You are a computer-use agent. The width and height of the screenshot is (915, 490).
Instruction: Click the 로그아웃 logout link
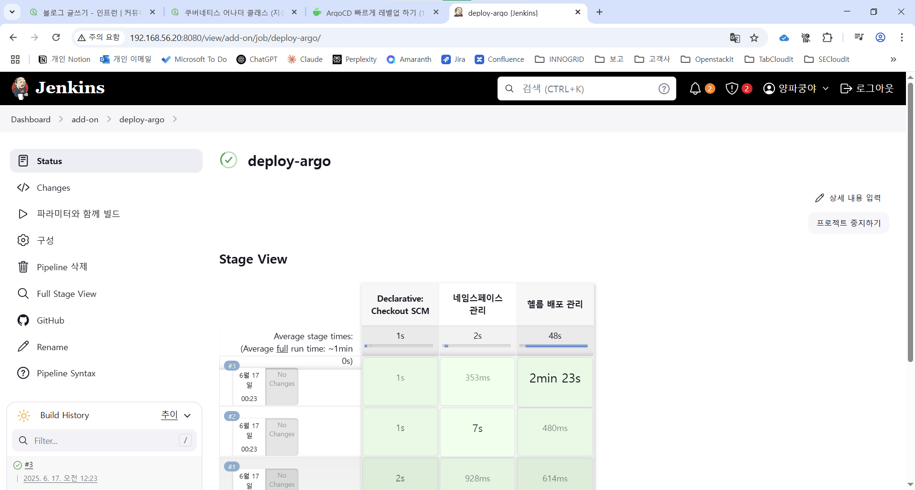point(867,88)
